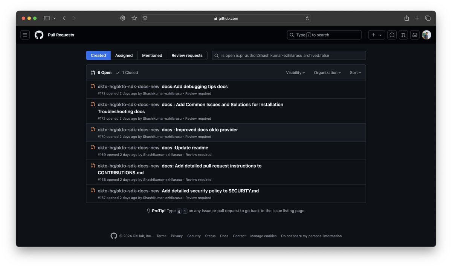The height and width of the screenshot is (268, 452).
Task: Open PR 'Add detailed pull request instructions'
Action: pos(180,169)
